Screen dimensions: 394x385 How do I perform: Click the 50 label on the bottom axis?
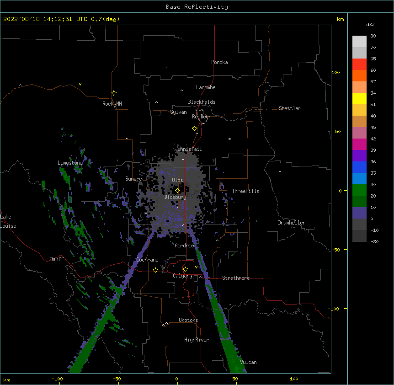(x=235, y=379)
